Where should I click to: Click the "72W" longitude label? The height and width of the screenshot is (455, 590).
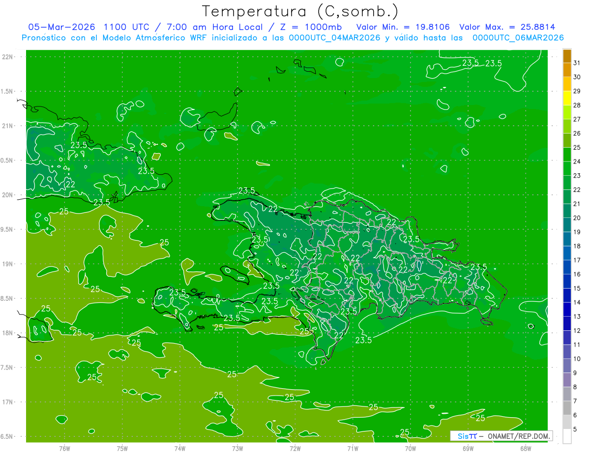pyautogui.click(x=295, y=448)
